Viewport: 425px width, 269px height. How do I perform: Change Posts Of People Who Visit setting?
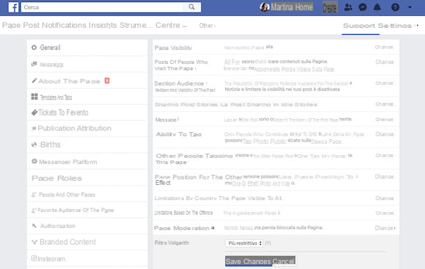(385, 62)
